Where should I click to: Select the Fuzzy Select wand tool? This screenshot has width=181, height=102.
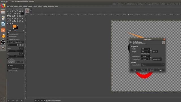[15, 11]
